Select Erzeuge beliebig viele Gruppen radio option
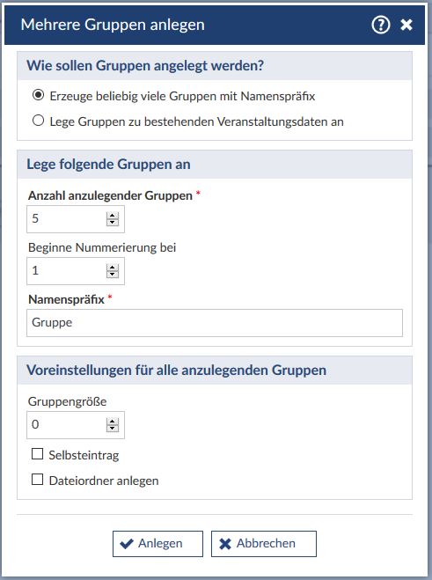The height and width of the screenshot is (580, 432). (38, 95)
